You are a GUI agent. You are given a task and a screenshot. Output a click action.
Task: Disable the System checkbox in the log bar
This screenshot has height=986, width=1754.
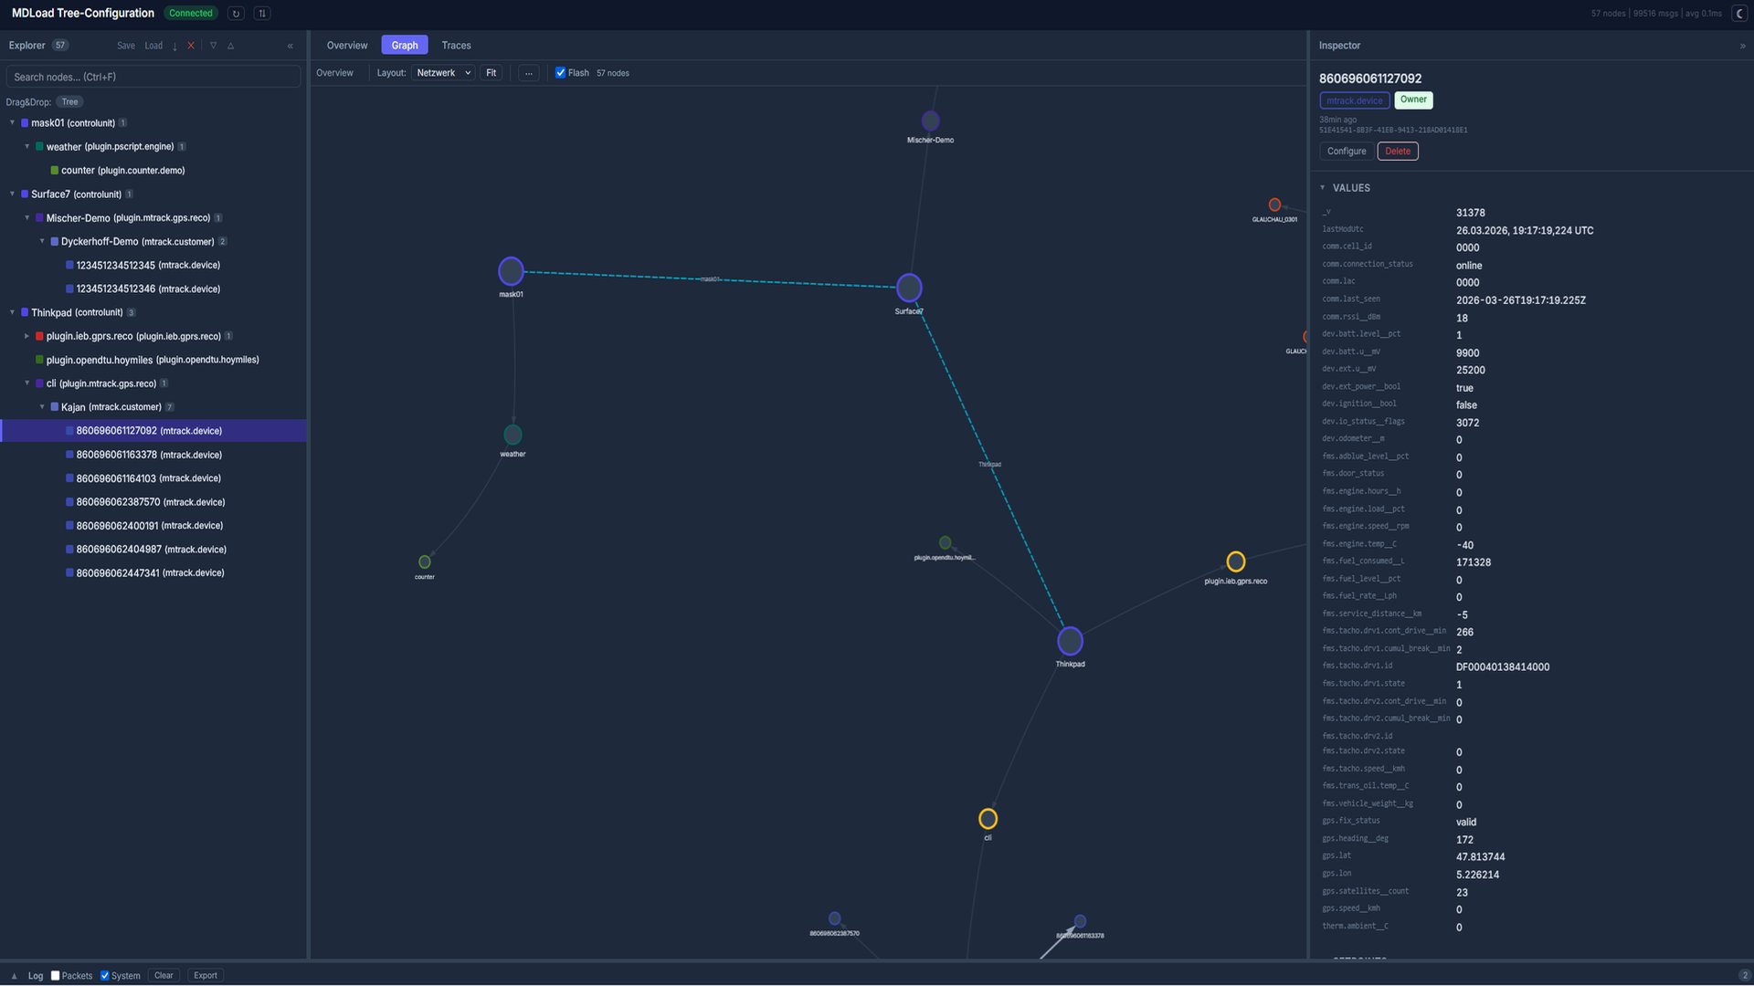104,975
